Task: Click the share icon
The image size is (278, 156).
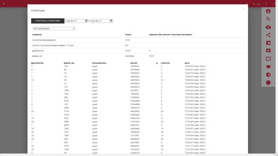Action: point(268,35)
